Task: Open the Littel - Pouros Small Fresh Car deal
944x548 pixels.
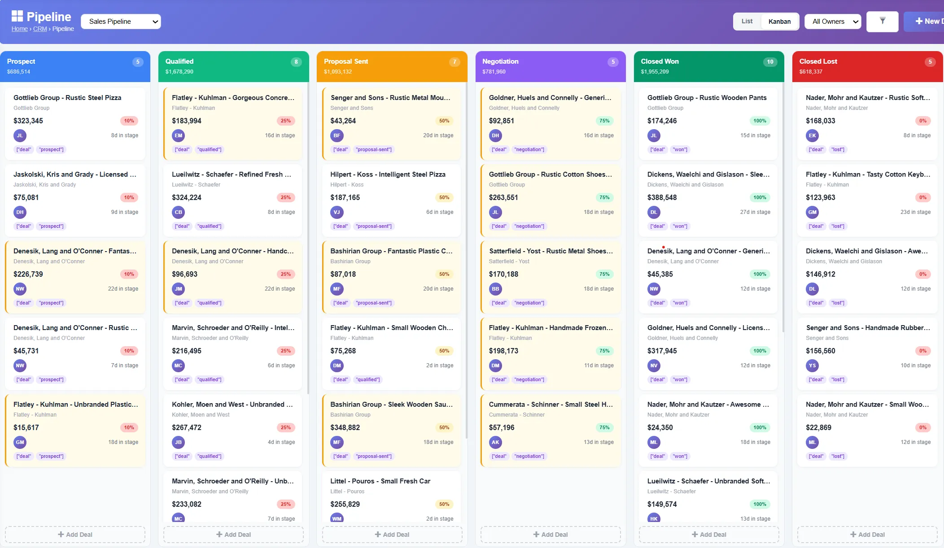Action: (380, 481)
